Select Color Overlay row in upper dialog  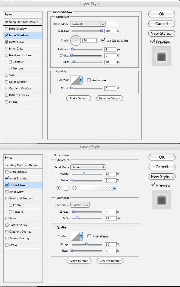pos(23,82)
